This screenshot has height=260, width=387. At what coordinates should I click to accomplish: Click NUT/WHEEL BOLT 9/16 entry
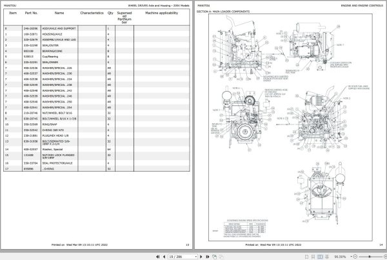(57, 113)
